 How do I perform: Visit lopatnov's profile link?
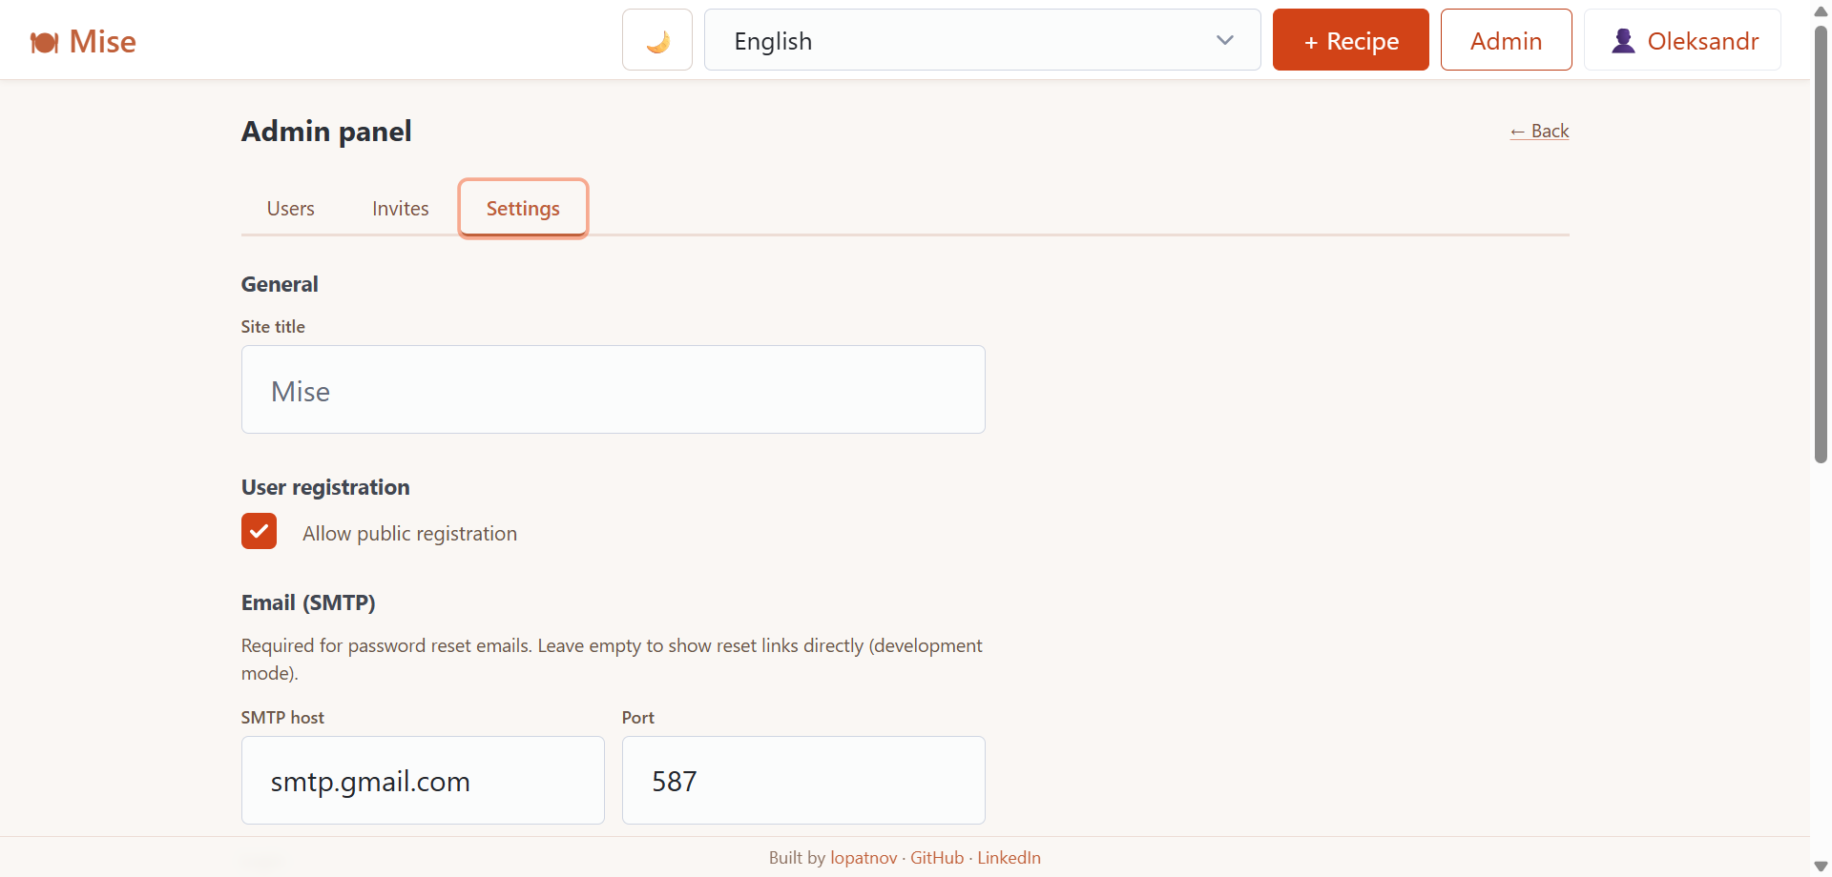tap(863, 857)
